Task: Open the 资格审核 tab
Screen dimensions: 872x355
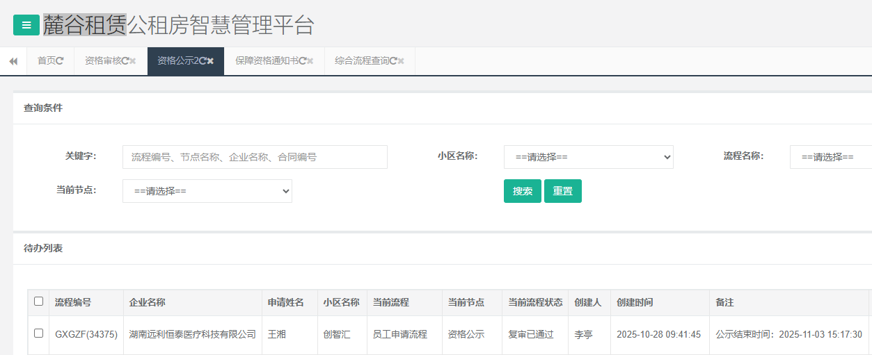Action: (x=102, y=61)
